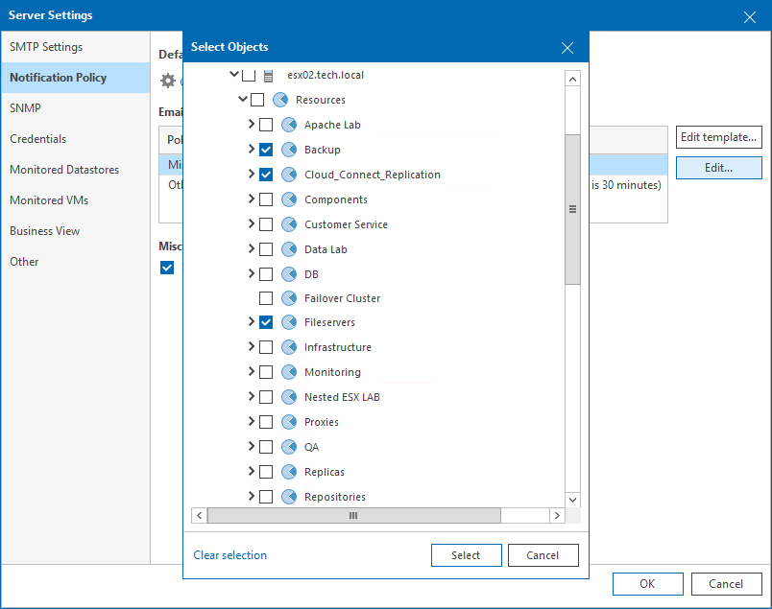Click the Apache Lab resource pool icon
Image resolution: width=772 pixels, height=609 pixels.
(x=289, y=125)
